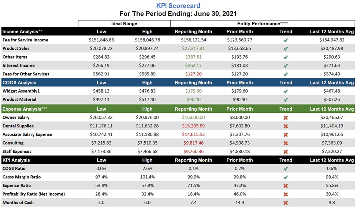Viewport: 357px width, 208px height.
Task: Select the Profitability Ratio (Net Income) row label
Action: point(34,194)
